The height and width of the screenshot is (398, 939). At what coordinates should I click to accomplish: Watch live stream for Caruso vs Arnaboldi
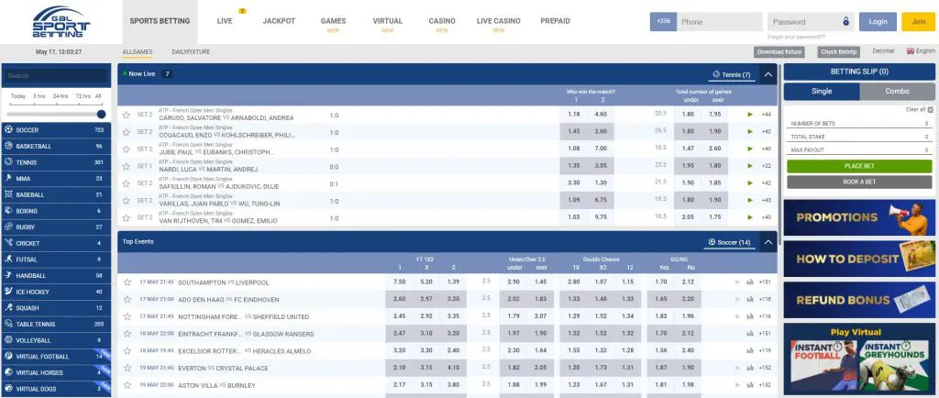point(750,115)
